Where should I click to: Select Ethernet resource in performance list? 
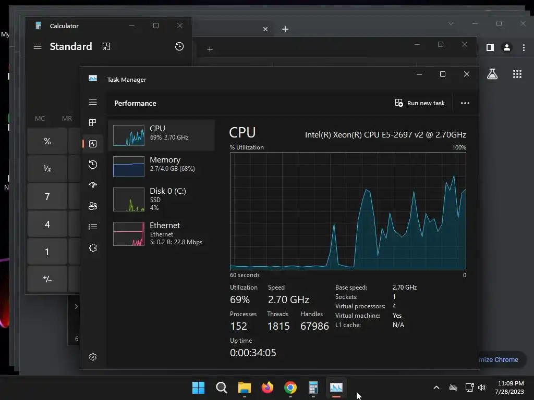click(162, 233)
